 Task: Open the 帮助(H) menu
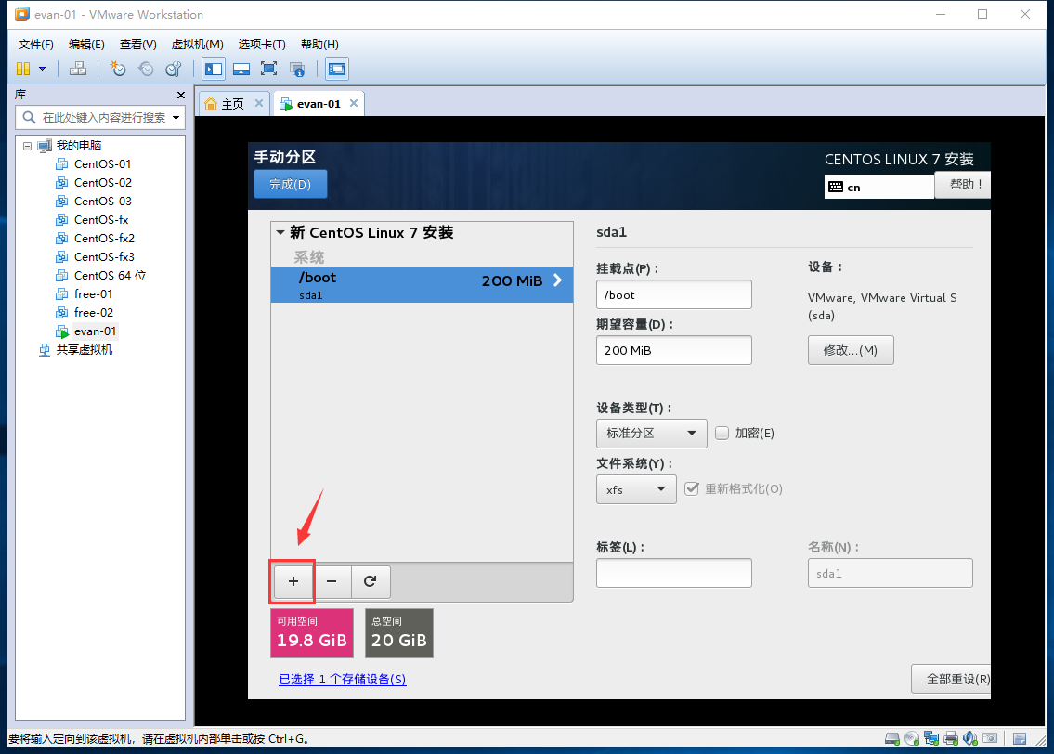320,45
